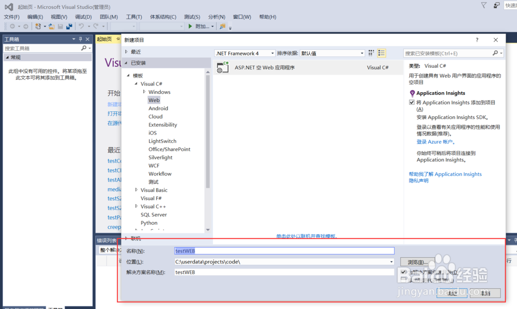This screenshot has height=309, width=517.
Task: Open the 帮助(H) menu
Action: tap(267, 17)
